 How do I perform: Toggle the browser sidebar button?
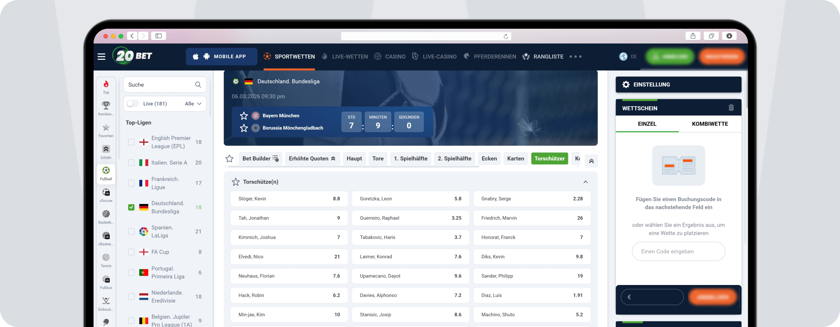[158, 36]
